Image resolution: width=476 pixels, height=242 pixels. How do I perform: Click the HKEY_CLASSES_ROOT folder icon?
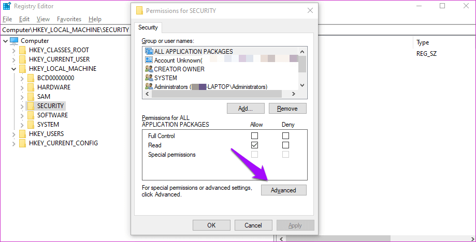point(22,50)
